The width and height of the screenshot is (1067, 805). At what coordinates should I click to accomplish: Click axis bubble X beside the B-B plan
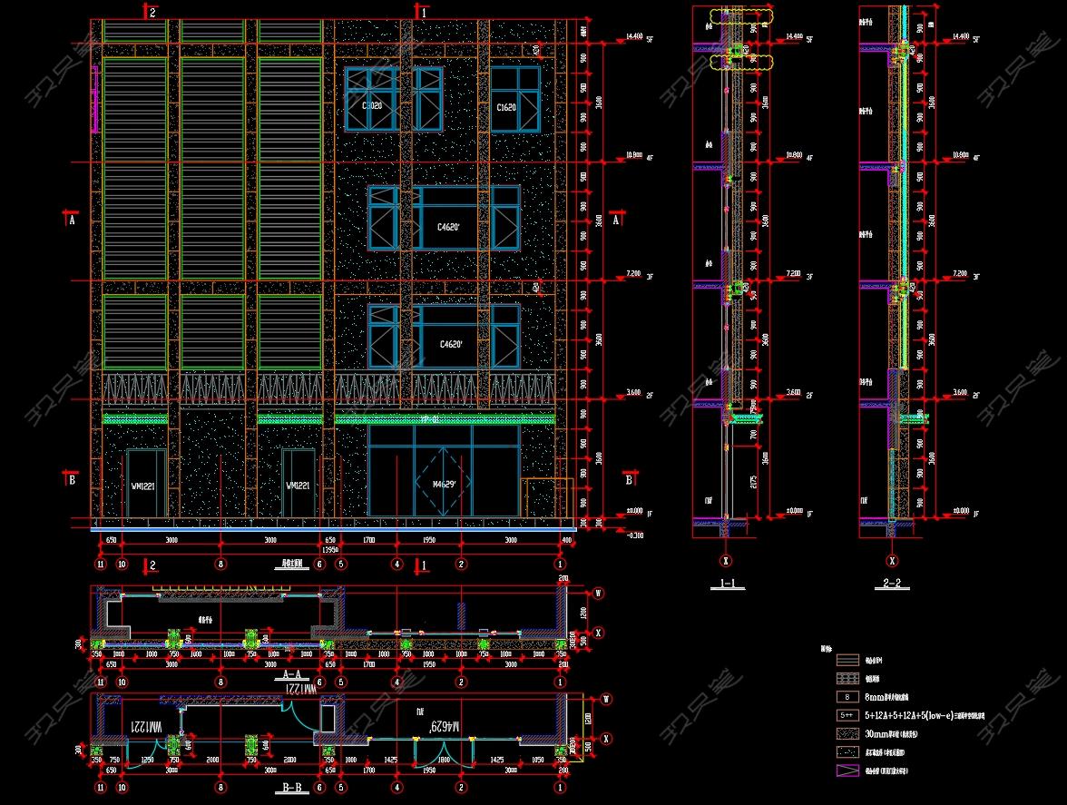tap(606, 739)
